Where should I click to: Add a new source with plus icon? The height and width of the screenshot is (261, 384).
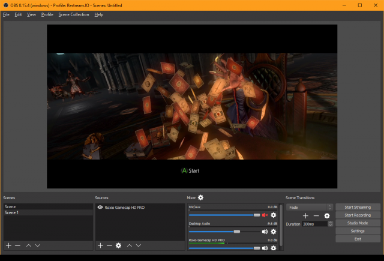[100, 245]
